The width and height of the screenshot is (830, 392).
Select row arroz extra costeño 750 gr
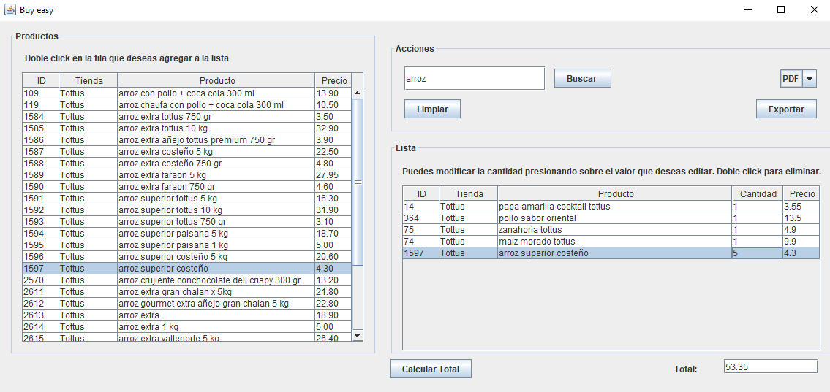[187, 163]
